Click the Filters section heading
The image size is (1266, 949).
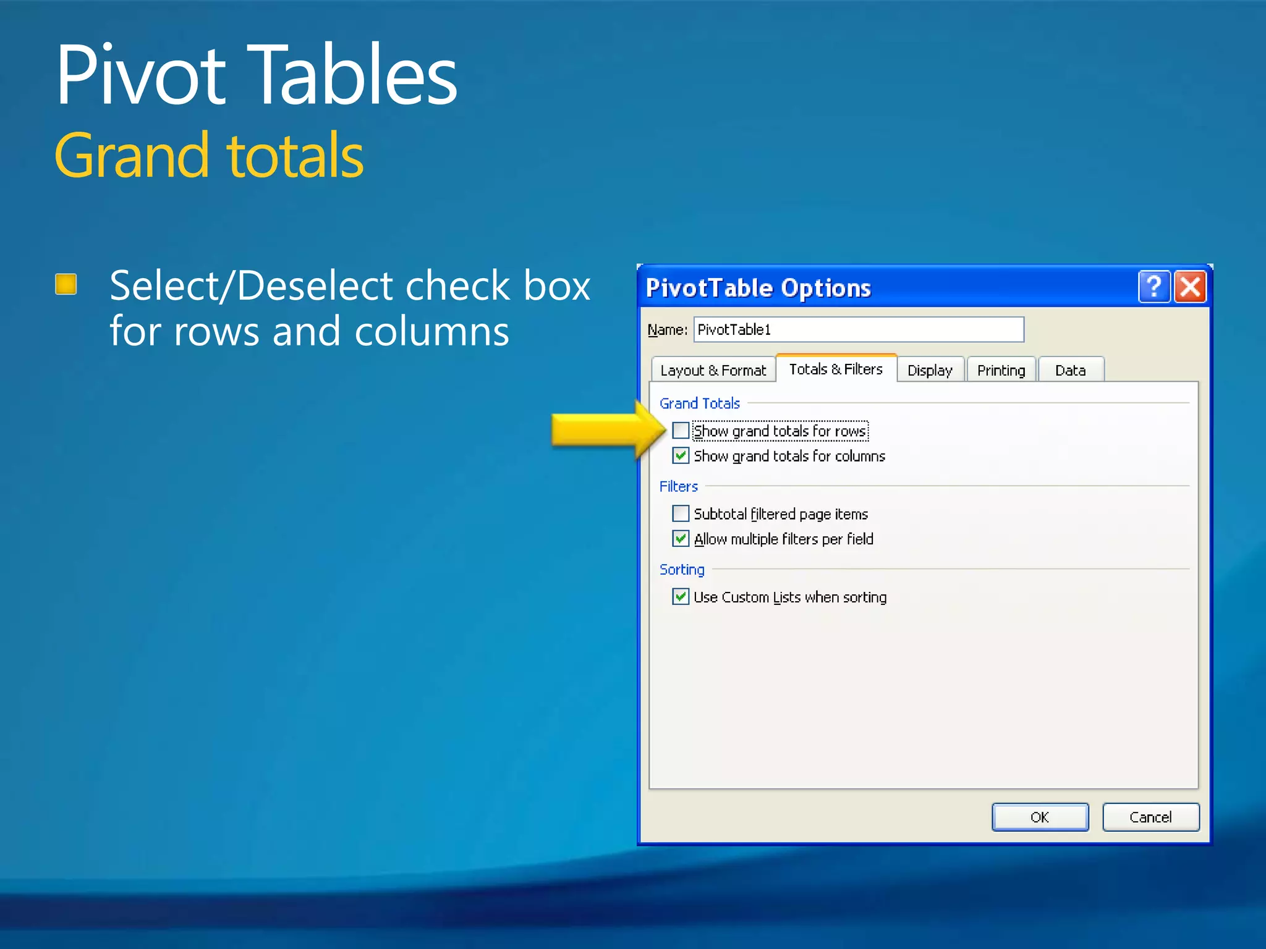point(678,486)
